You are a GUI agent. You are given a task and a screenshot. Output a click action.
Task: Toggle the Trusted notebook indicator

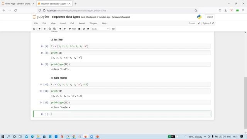tap(192, 23)
